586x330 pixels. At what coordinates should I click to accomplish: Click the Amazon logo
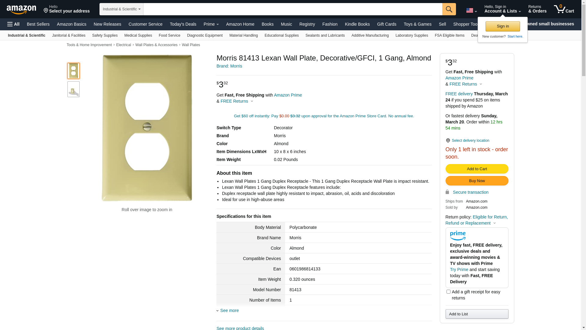(x=21, y=9)
